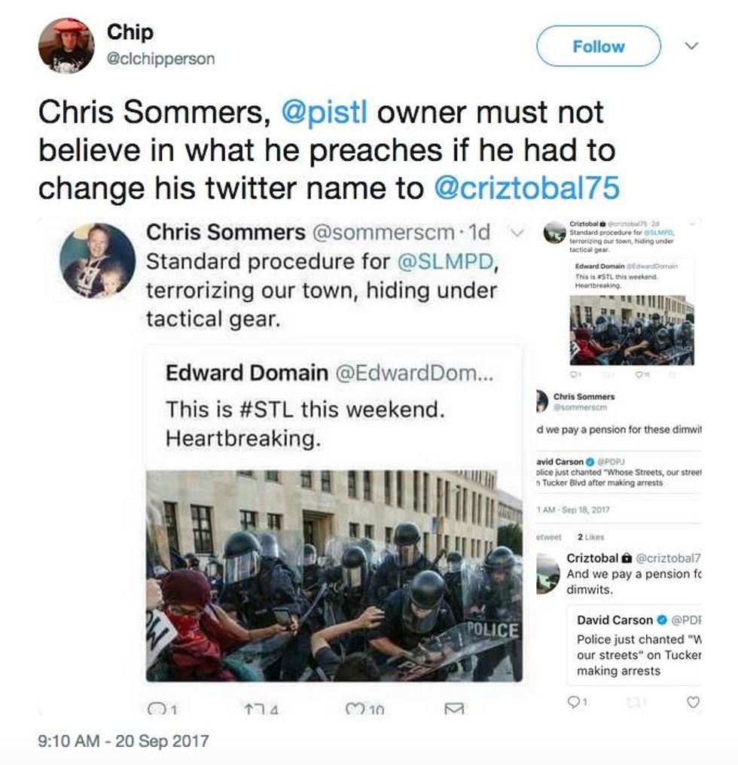Open the riot police photo
Screen dimensions: 738x765
[334, 576]
